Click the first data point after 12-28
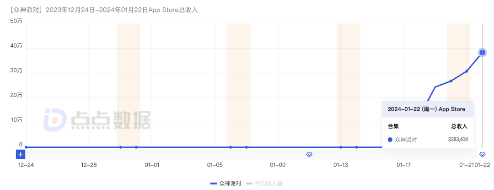 (x=120, y=147)
